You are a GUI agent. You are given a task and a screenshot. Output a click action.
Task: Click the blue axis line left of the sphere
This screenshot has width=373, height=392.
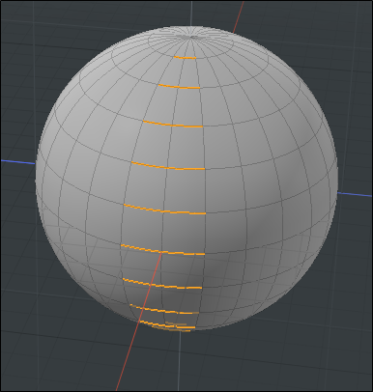pos(18,162)
